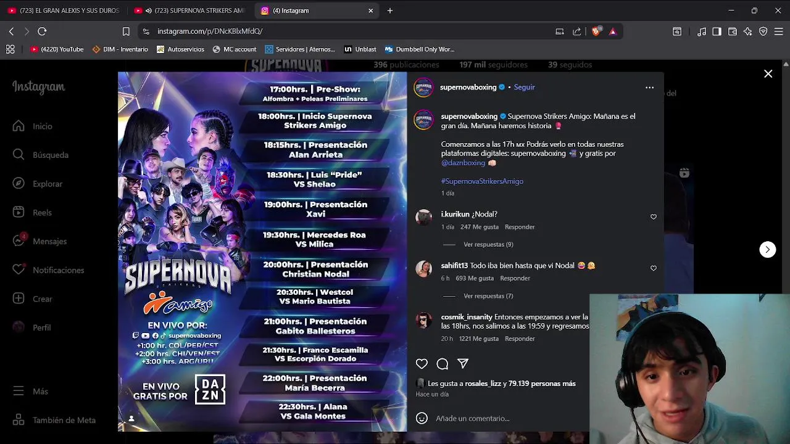This screenshot has height=444, width=790.
Task: Open Búsqueda in Instagram sidebar
Action: point(42,155)
